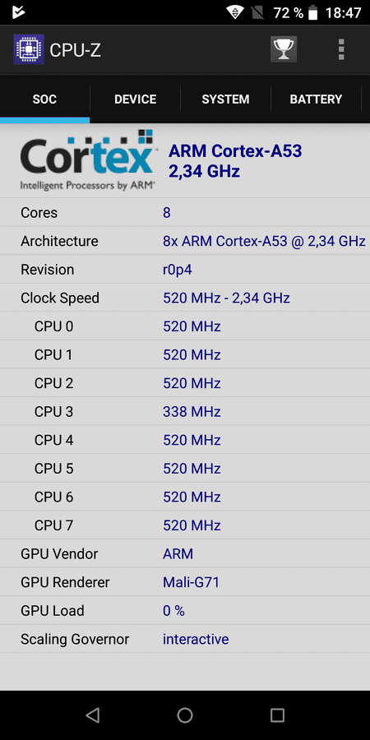
Task: Tap the Scaling Governor row
Action: (185, 639)
